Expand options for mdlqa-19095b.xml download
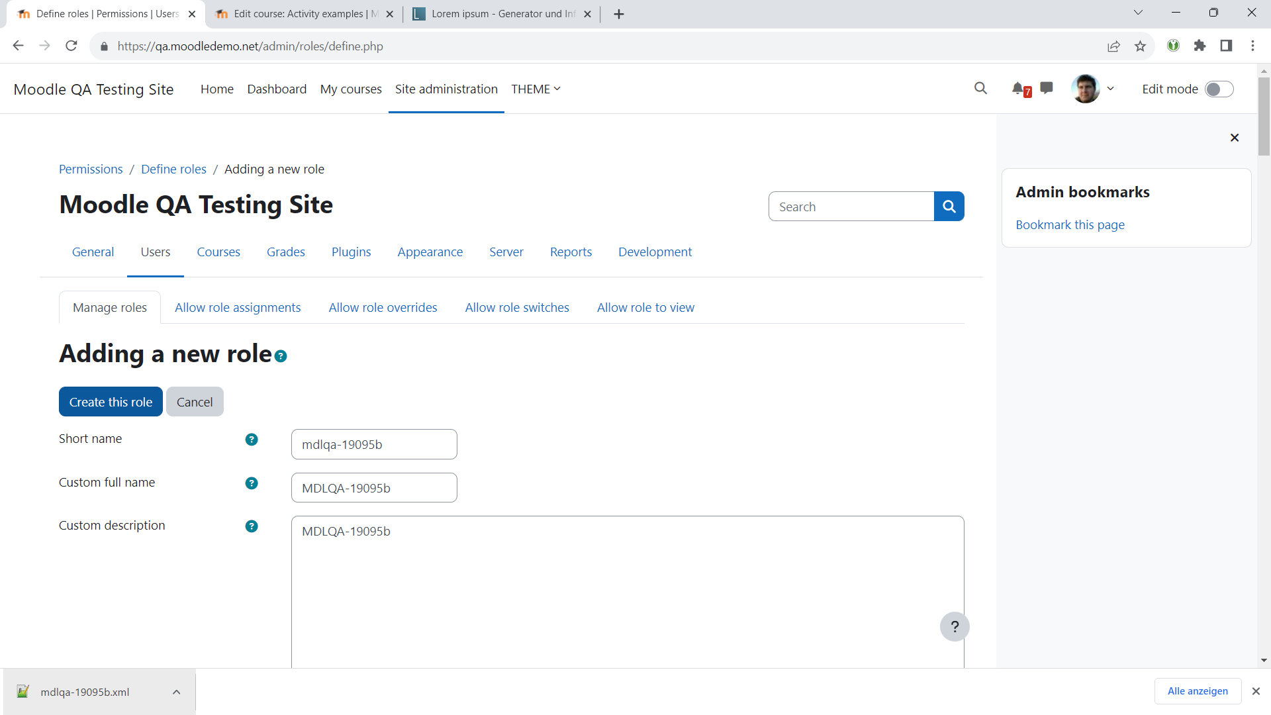This screenshot has height=715, width=1271. (x=176, y=692)
